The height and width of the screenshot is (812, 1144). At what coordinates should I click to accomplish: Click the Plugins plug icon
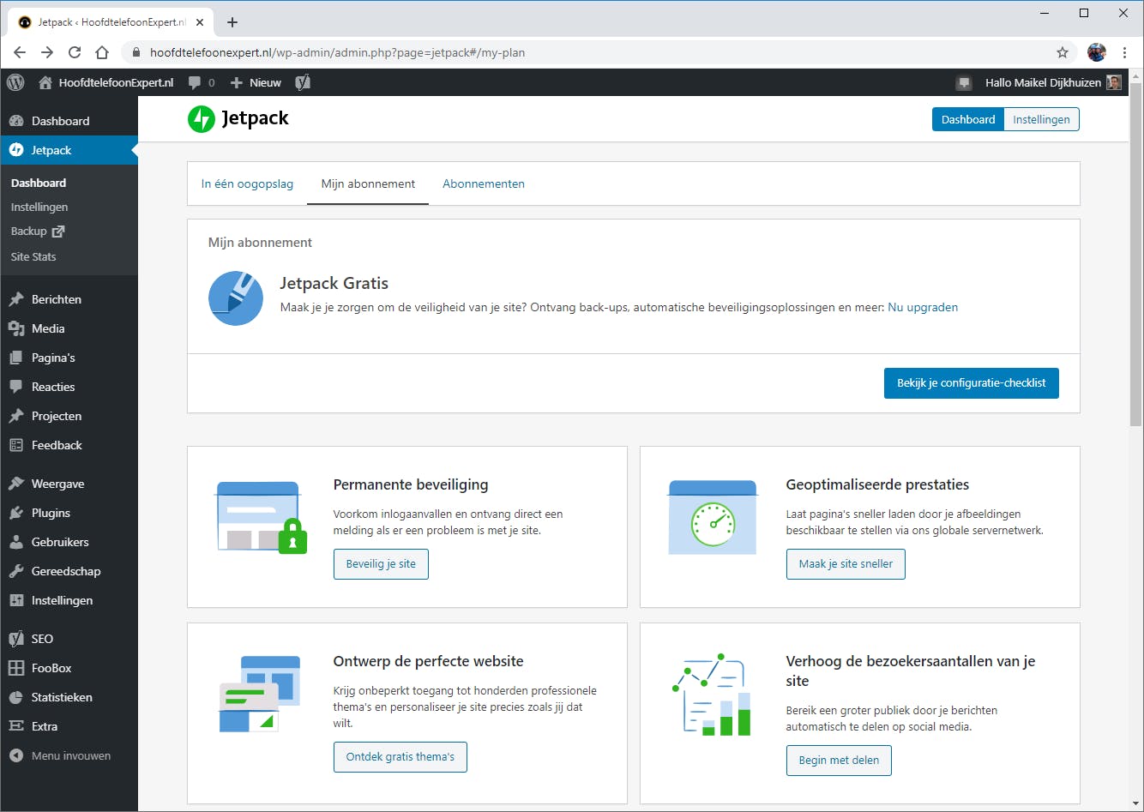pos(16,513)
